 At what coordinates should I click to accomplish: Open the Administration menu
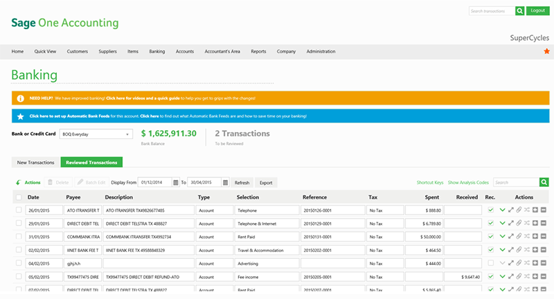tap(321, 51)
